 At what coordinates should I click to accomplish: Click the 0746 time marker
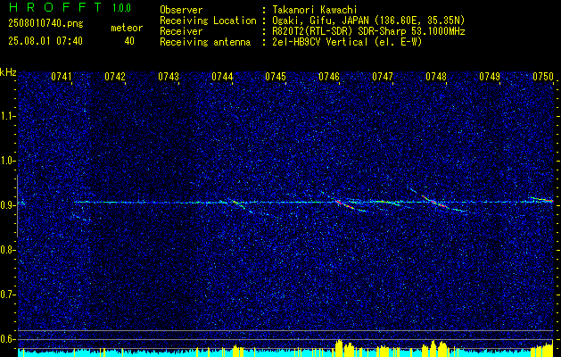coord(329,77)
